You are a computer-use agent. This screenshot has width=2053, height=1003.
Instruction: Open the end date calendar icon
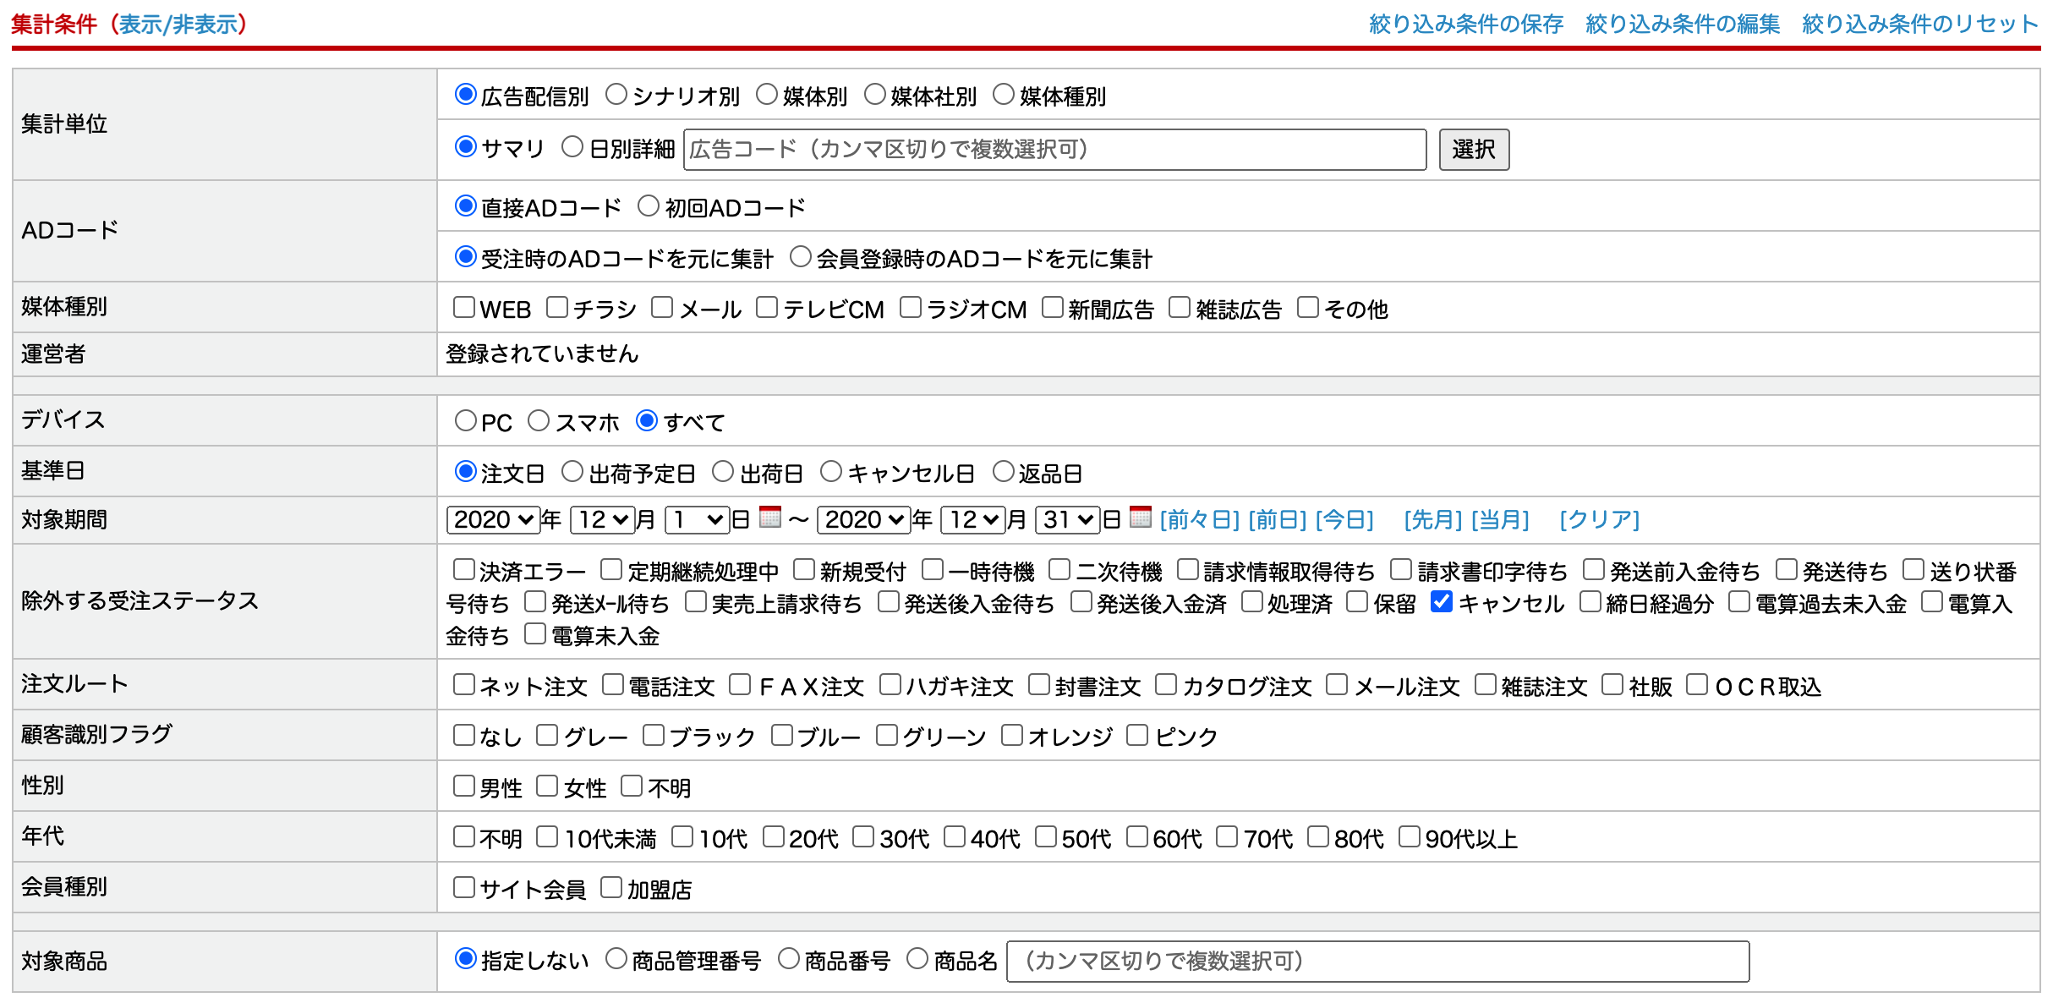1140,517
